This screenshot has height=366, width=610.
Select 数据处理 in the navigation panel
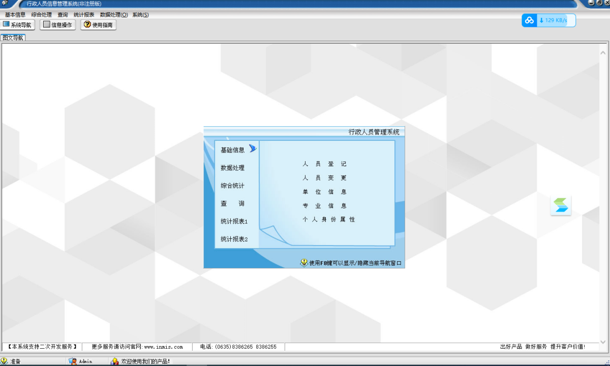point(232,168)
